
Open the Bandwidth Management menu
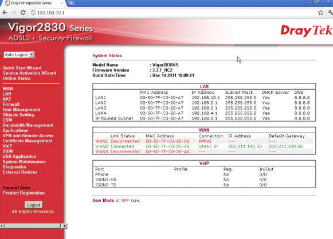click(x=28, y=125)
